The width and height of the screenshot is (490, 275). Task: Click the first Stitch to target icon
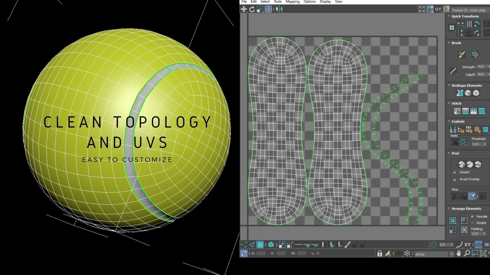point(457,111)
